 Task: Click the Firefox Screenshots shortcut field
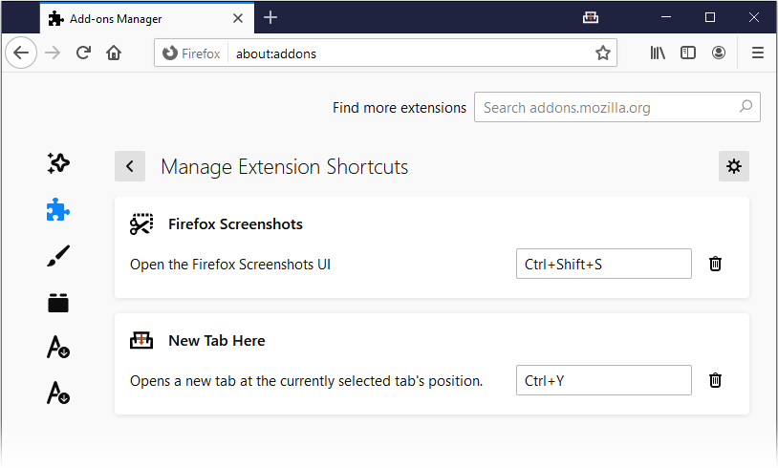[x=604, y=264]
